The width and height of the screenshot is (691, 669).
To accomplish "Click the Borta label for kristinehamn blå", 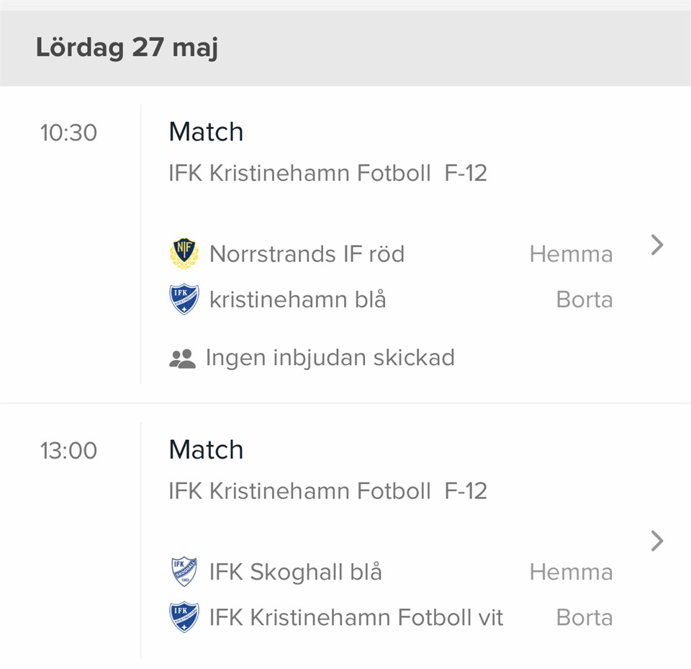I will [584, 300].
